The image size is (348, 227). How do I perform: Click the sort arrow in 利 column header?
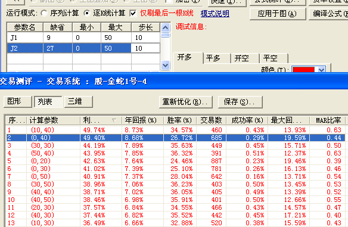(x=114, y=120)
